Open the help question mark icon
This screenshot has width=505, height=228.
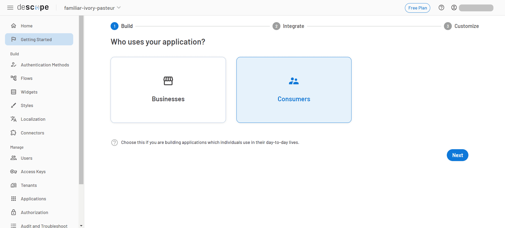point(441,8)
